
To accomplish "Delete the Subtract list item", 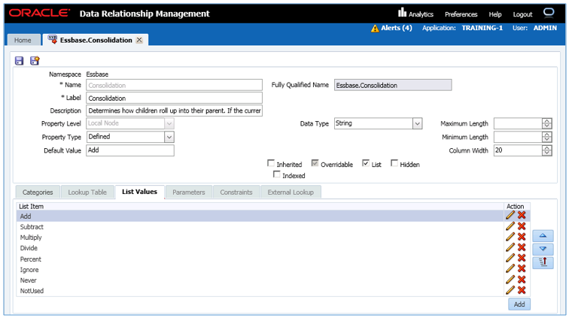I will [x=522, y=226].
